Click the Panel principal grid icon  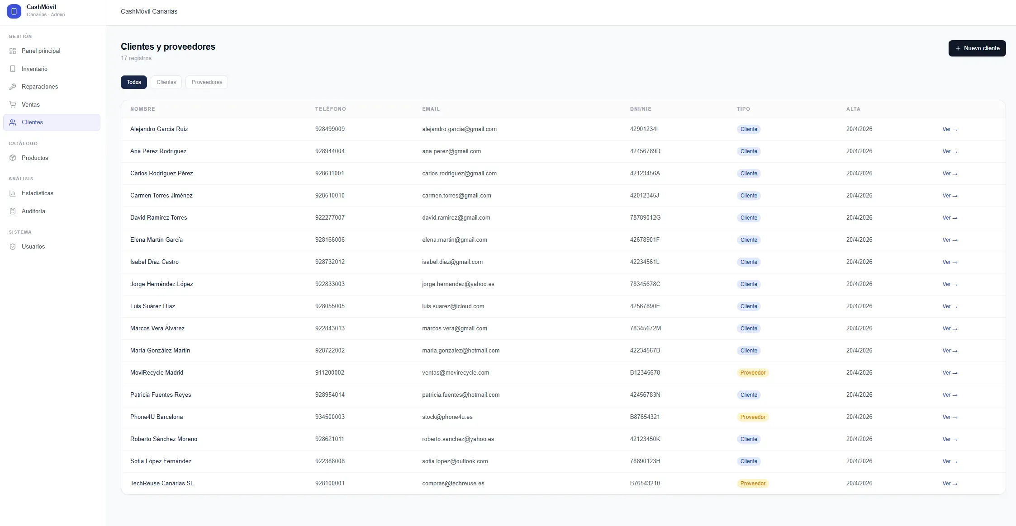click(13, 51)
